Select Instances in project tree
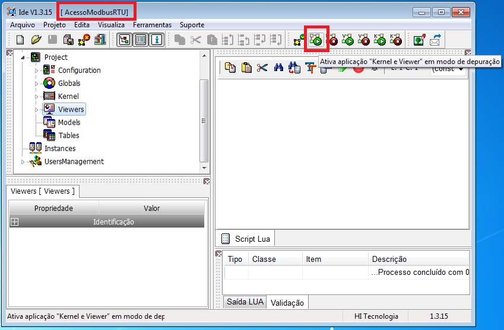The image size is (504, 330). 60,149
